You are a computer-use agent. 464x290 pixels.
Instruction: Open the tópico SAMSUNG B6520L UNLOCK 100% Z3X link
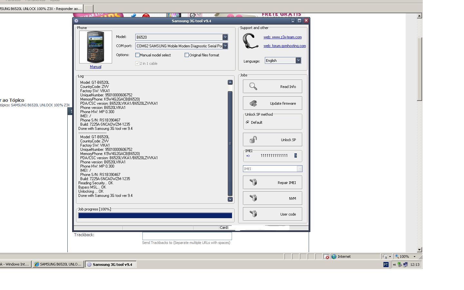(40, 105)
